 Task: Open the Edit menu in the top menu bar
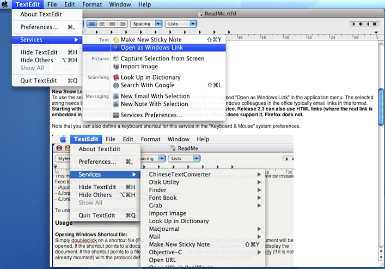point(70,4)
